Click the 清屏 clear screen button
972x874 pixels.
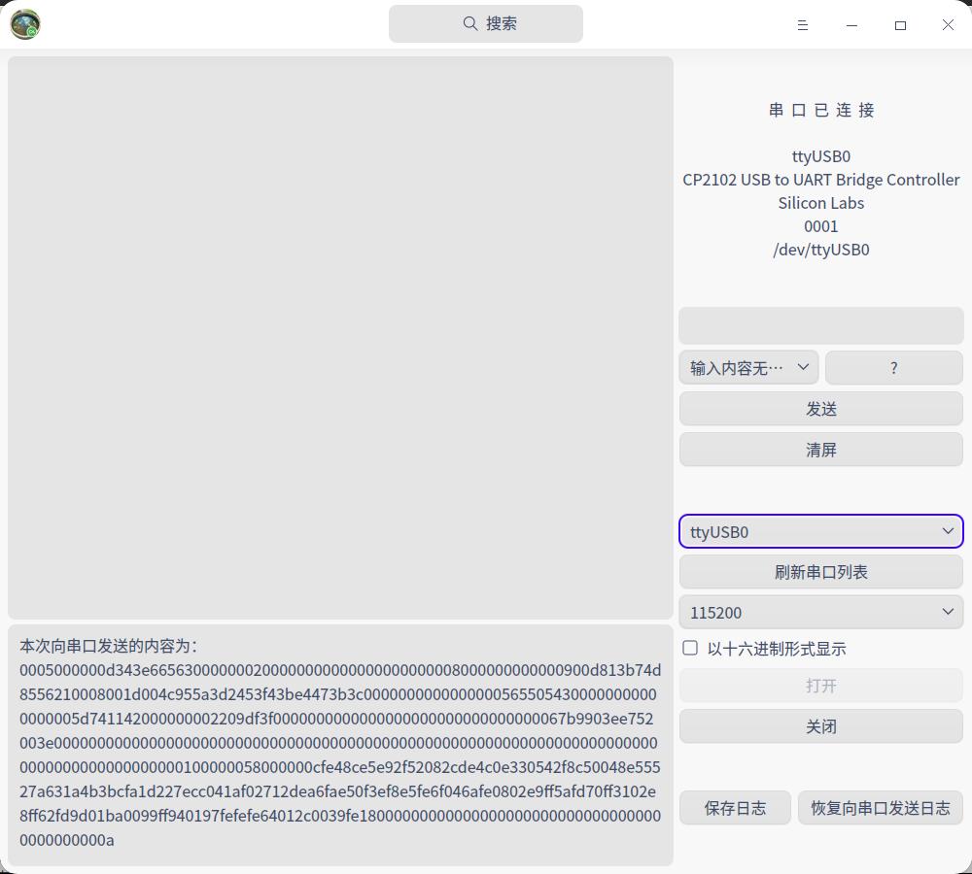[x=820, y=450]
